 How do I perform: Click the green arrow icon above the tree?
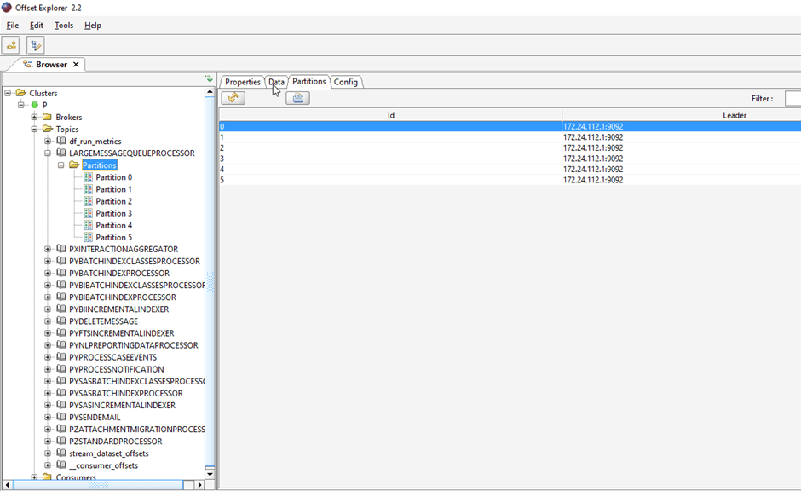click(209, 79)
